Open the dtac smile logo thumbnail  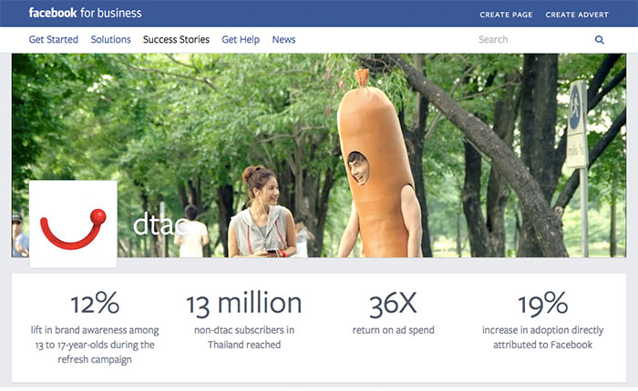(73, 224)
